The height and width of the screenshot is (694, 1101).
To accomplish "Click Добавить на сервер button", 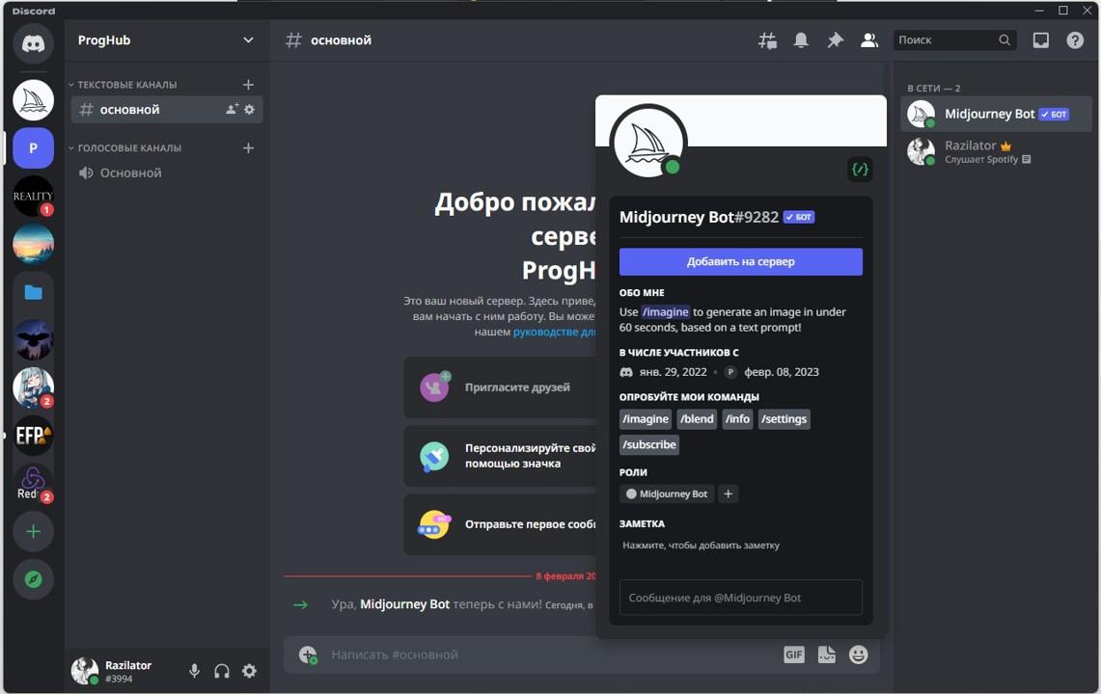I will coord(741,261).
